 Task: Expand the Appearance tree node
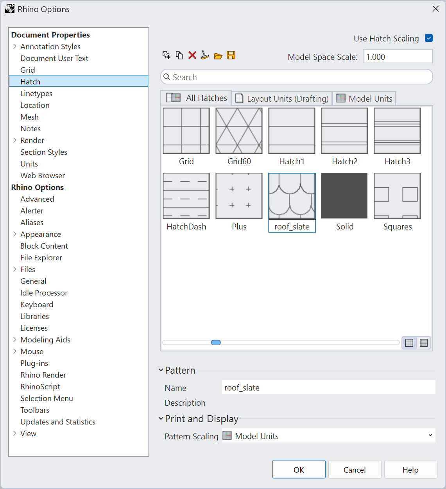point(14,234)
